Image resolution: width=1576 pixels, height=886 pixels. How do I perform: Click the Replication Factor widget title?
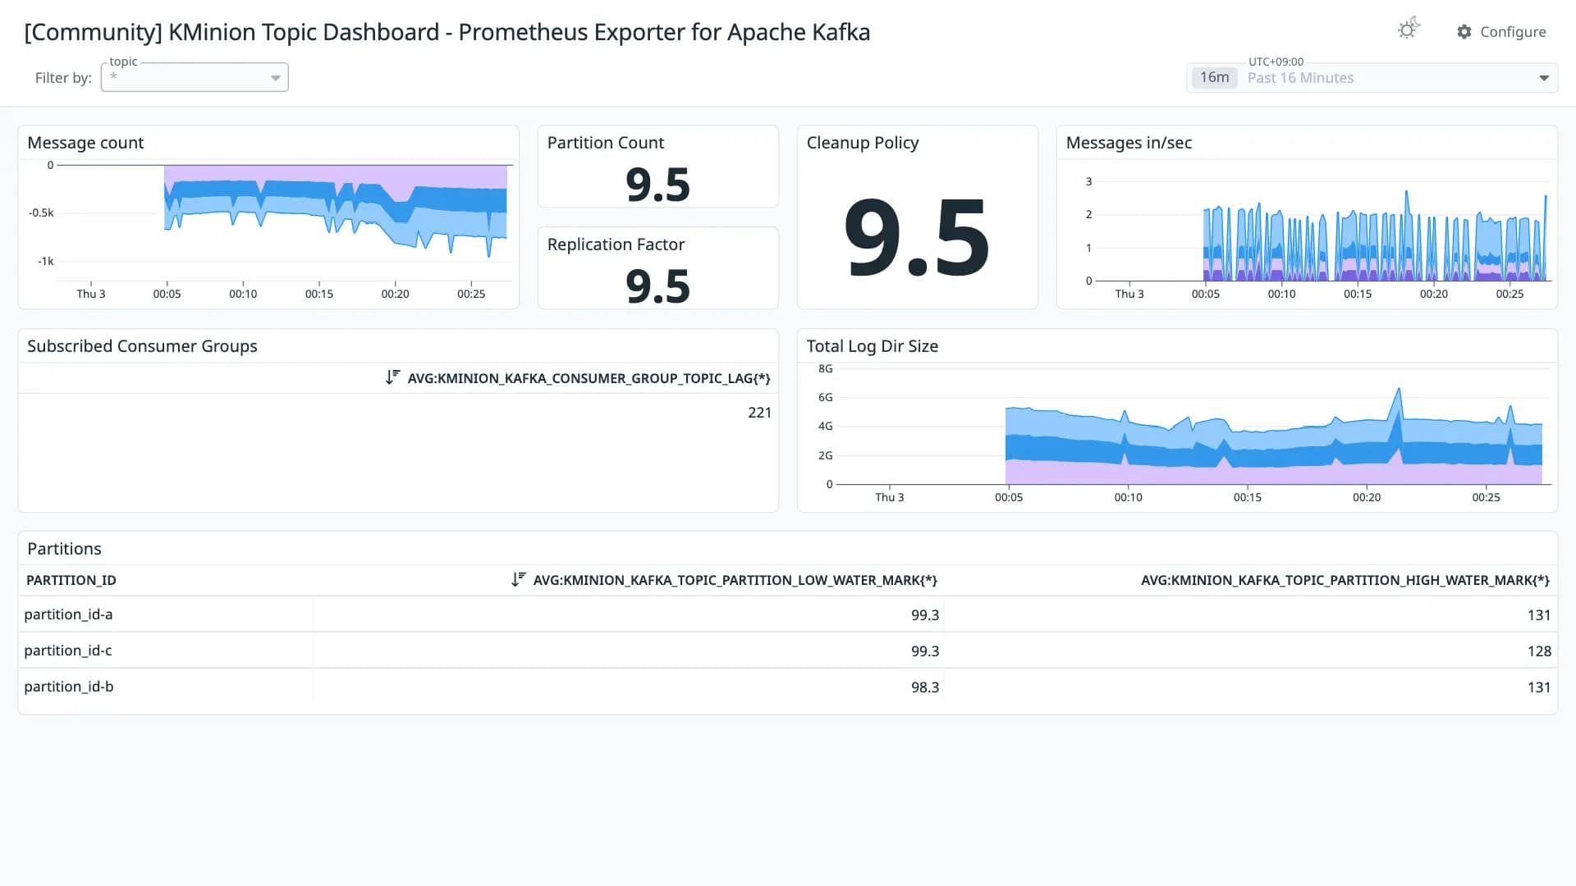click(x=616, y=244)
